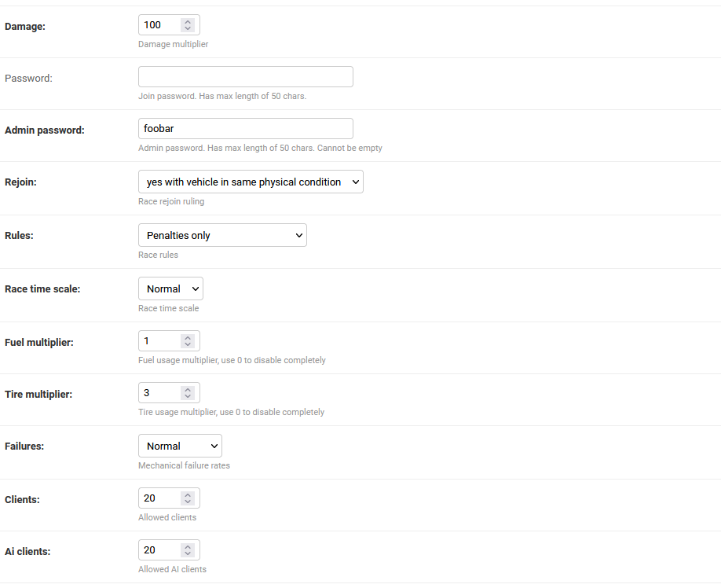Image resolution: width=721 pixels, height=588 pixels.
Task: Decrease allowed Clients with down arrow
Action: [x=187, y=502]
